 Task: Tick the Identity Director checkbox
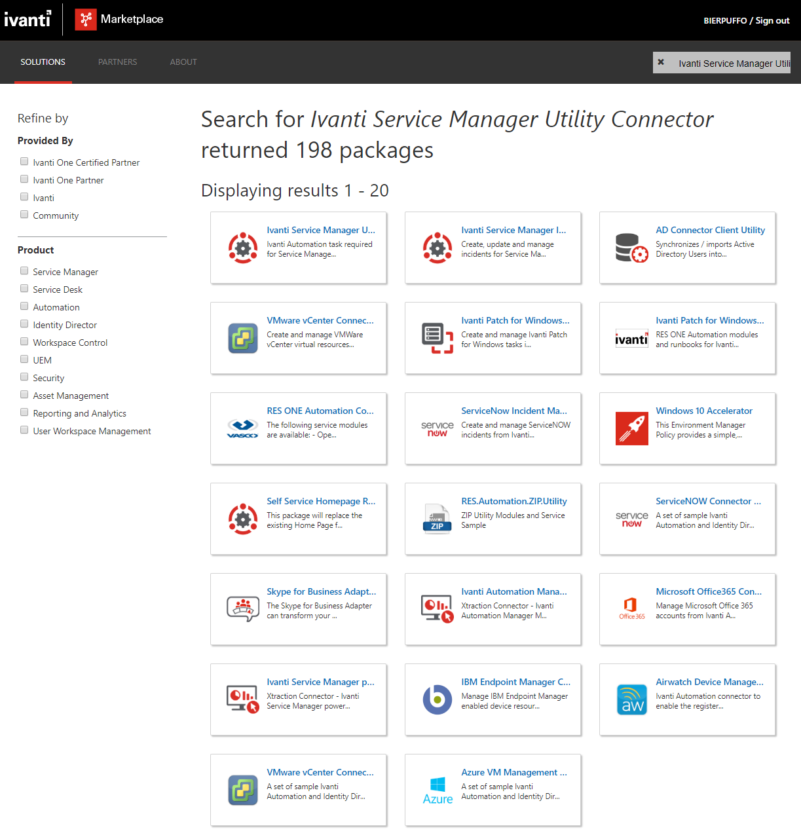pyautogui.click(x=24, y=324)
